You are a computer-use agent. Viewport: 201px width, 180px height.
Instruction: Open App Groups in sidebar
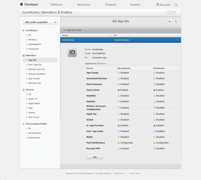pyautogui.click(x=34, y=78)
